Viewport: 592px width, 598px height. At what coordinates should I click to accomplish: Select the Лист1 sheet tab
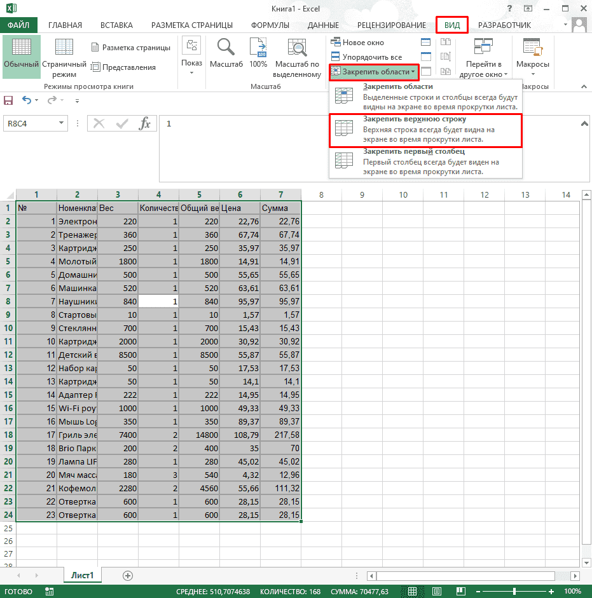(x=83, y=575)
